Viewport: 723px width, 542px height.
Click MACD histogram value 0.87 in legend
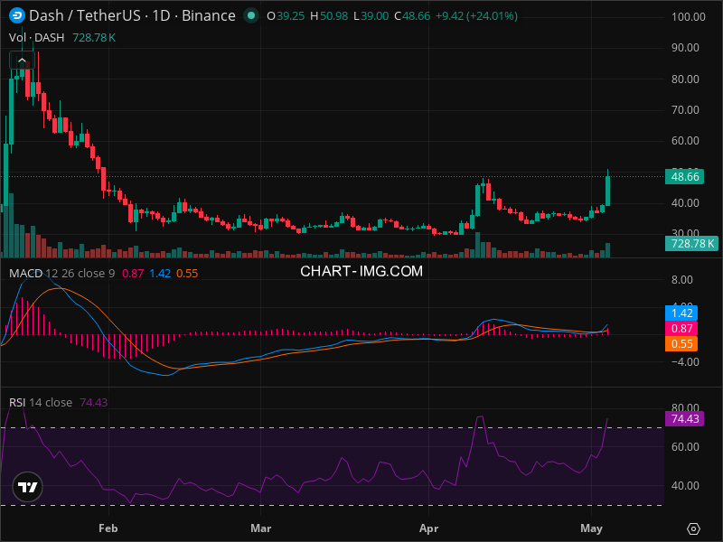pyautogui.click(x=133, y=274)
